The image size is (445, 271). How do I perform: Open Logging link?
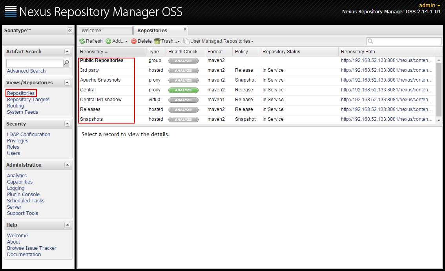pos(16,188)
